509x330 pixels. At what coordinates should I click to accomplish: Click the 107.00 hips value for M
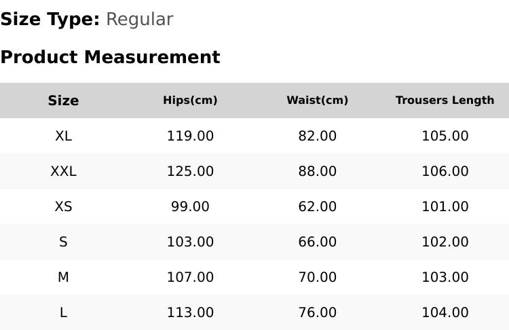tap(190, 278)
